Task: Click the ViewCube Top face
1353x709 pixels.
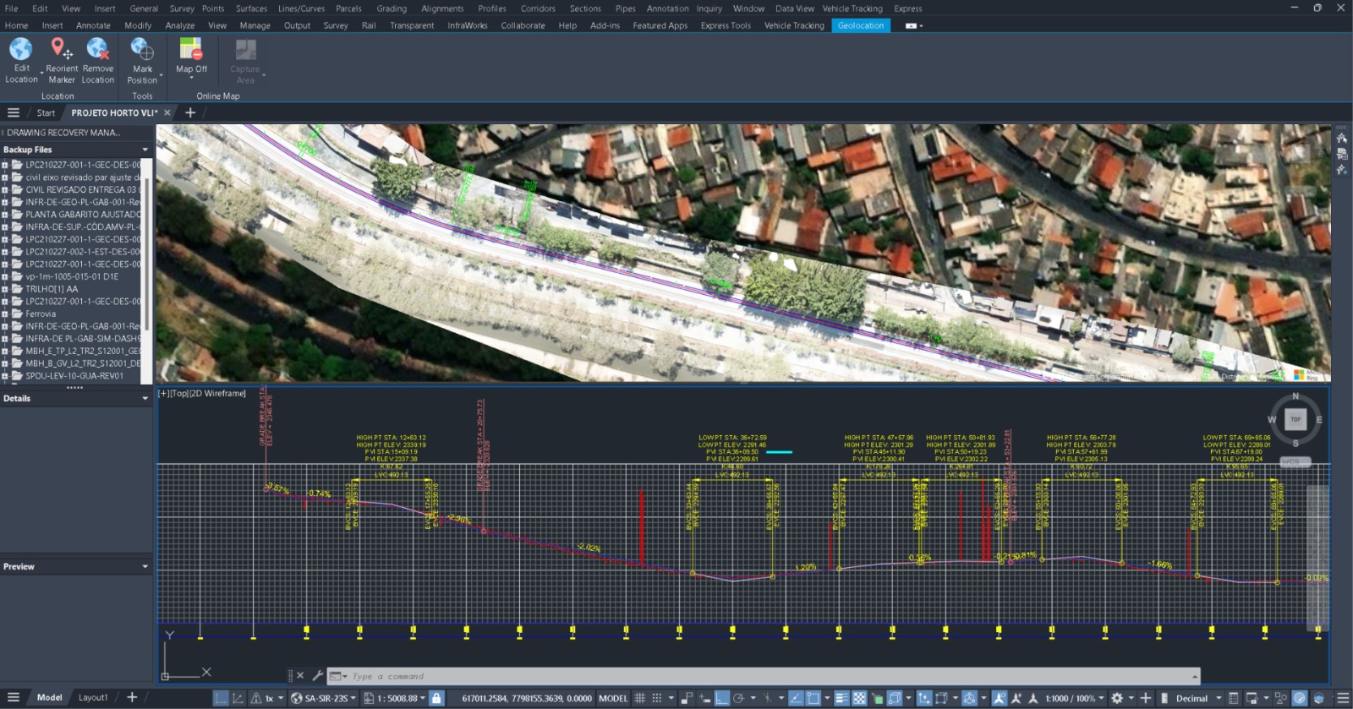Action: pyautogui.click(x=1295, y=419)
